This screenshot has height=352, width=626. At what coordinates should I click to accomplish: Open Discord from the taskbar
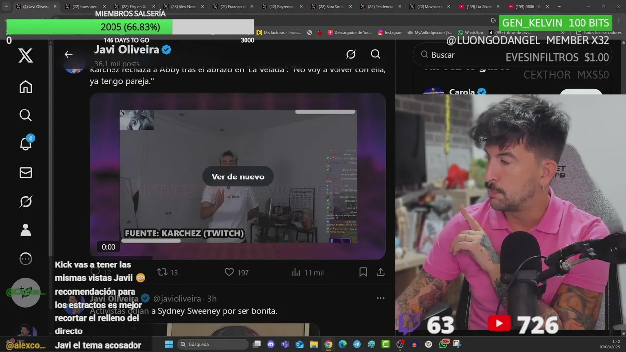(271, 344)
